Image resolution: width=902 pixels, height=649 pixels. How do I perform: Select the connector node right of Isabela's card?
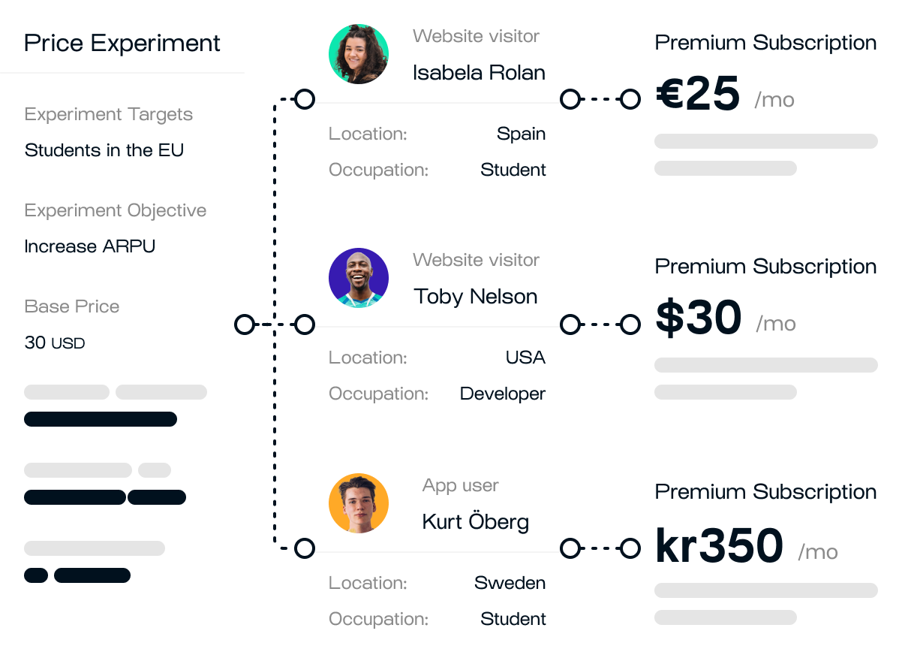point(570,99)
